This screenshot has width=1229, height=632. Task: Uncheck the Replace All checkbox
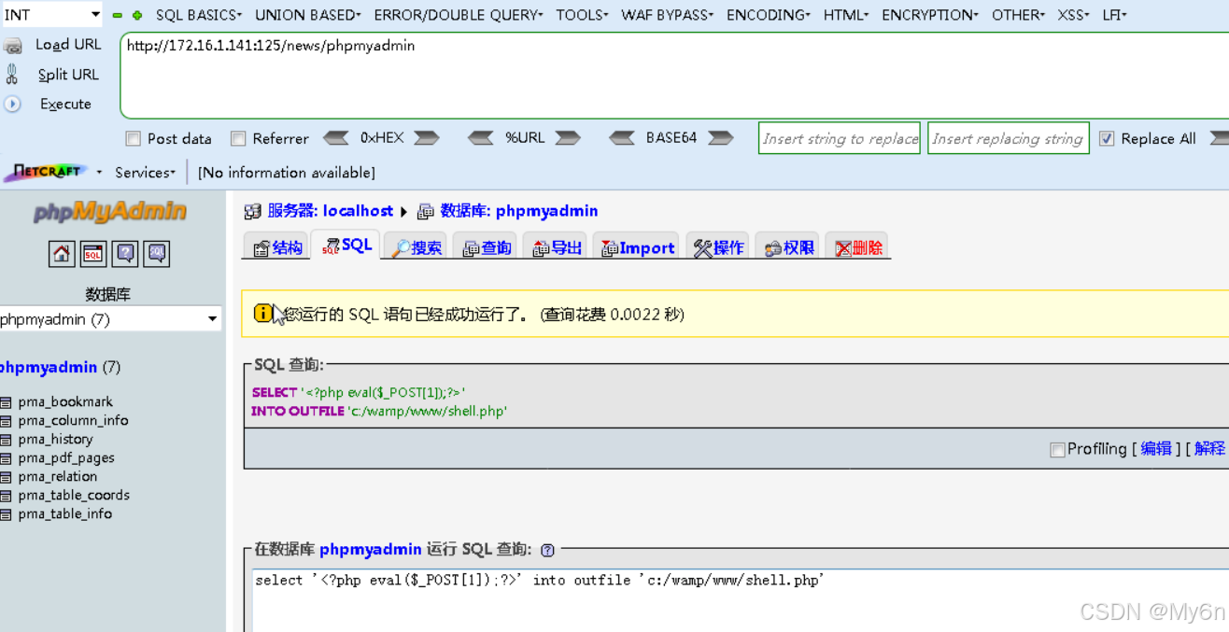(1107, 138)
